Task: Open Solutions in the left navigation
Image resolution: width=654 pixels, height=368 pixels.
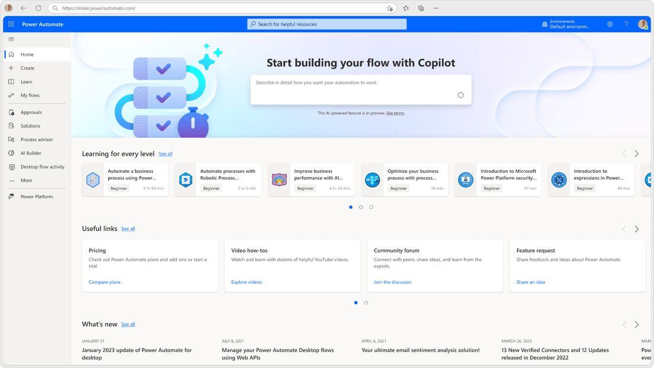Action: pyautogui.click(x=37, y=126)
